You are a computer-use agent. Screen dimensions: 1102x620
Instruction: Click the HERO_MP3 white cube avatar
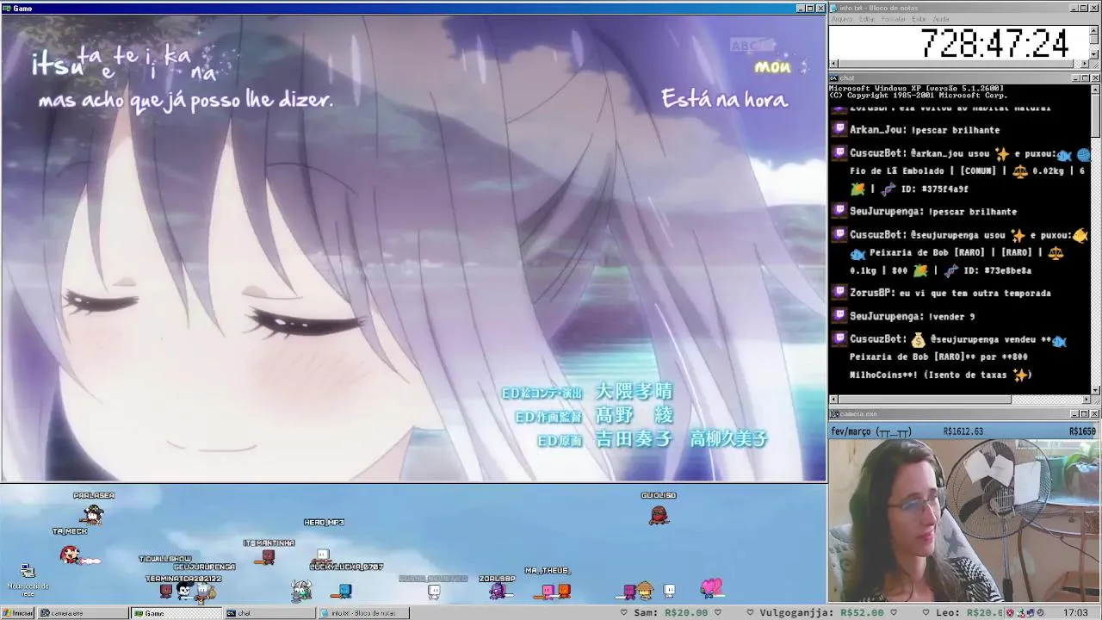click(x=323, y=555)
